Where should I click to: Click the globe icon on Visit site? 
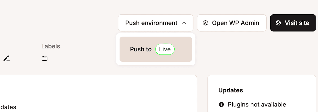[x=278, y=23]
